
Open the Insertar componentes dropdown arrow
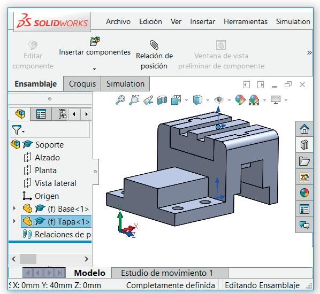[94, 69]
